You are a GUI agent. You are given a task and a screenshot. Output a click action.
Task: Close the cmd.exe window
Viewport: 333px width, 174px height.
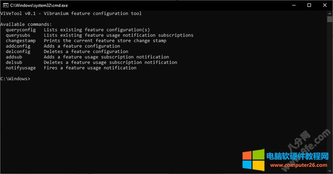click(x=325, y=5)
